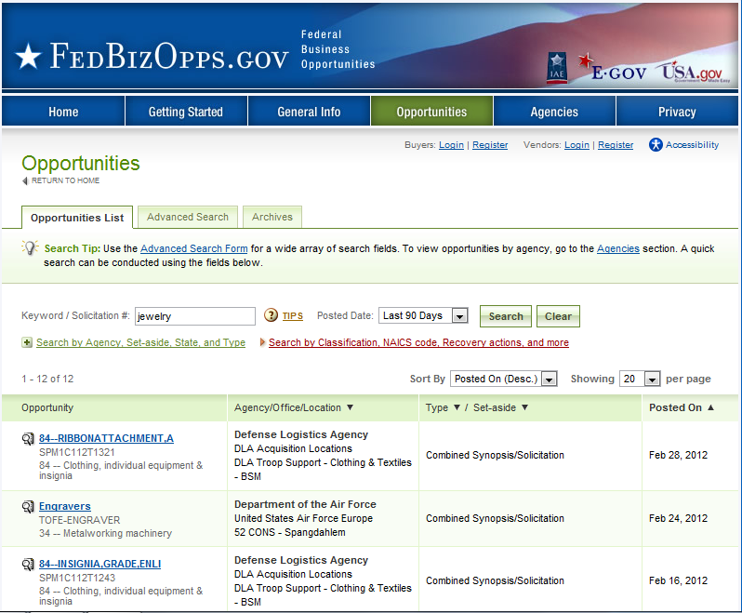Open the Sort By dropdown
Viewport: 742px width, 613px height.
click(x=503, y=379)
